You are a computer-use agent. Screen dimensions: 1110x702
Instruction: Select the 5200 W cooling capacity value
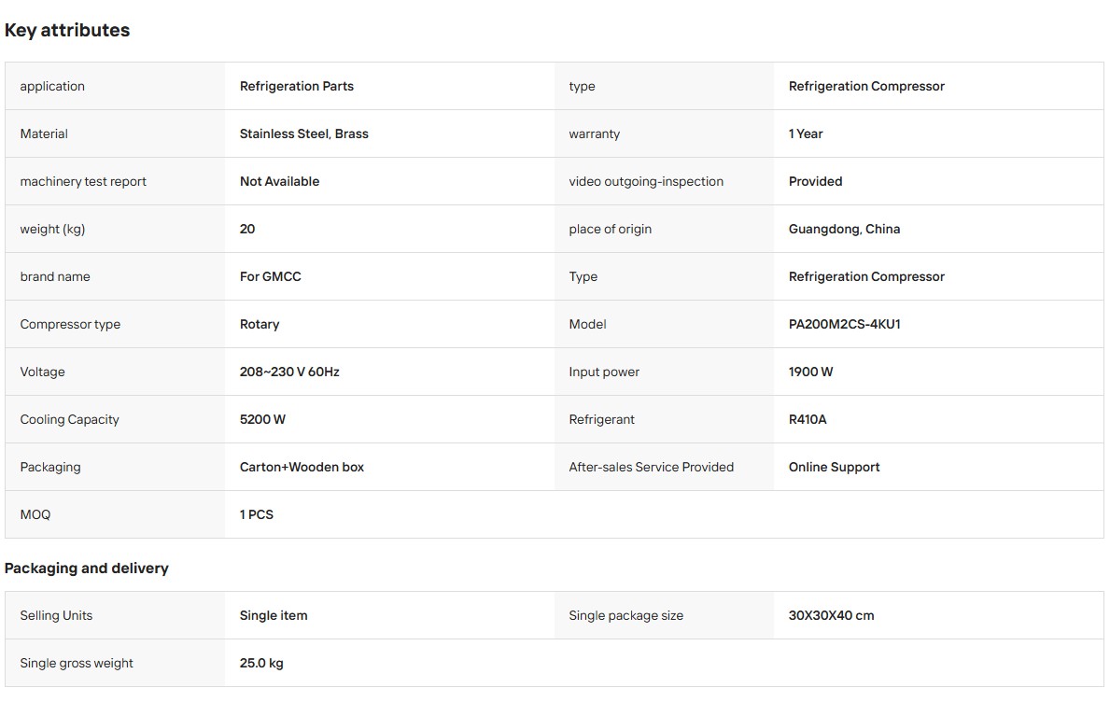tap(262, 419)
